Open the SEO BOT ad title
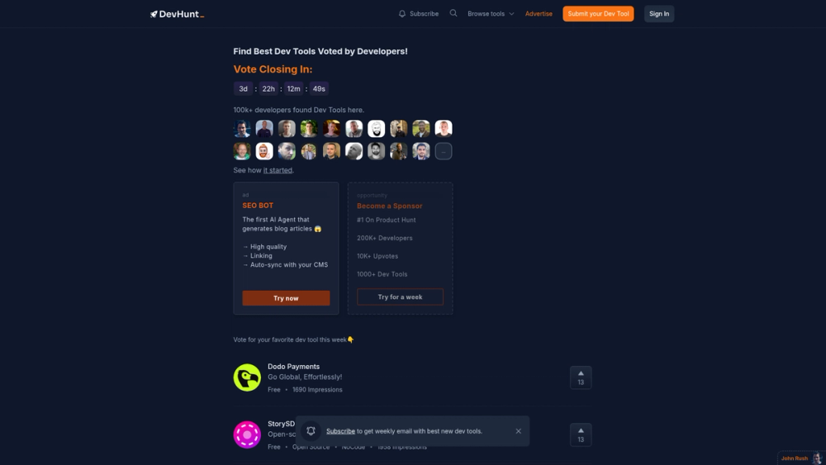This screenshot has height=465, width=826. [x=258, y=206]
